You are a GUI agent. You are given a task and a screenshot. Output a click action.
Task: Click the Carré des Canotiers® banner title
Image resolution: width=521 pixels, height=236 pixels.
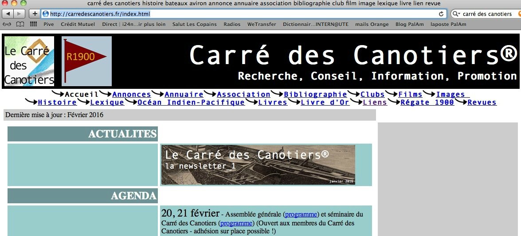(353, 55)
